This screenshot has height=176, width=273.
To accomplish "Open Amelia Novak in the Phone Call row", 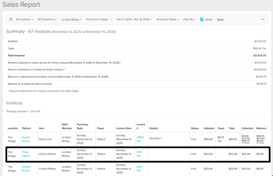I will [x=26, y=139].
